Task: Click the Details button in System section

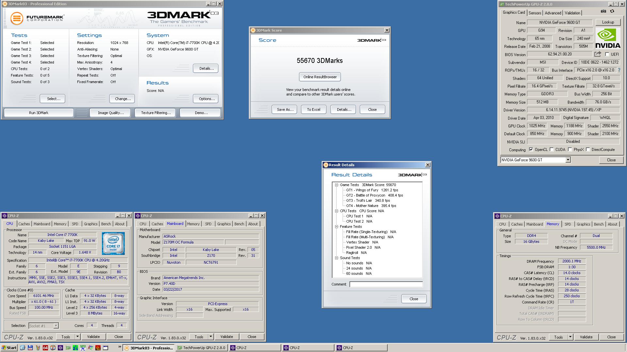Action: [x=206, y=68]
